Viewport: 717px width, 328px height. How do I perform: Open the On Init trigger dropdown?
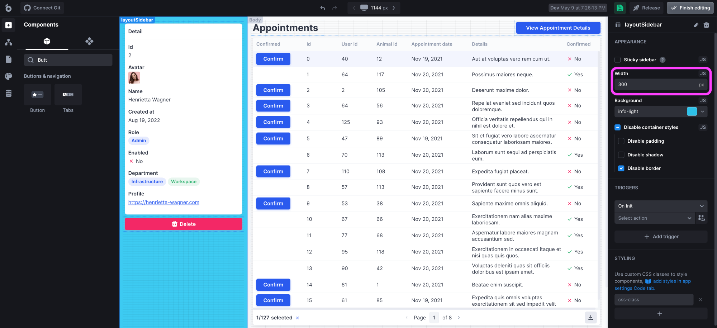point(661,206)
